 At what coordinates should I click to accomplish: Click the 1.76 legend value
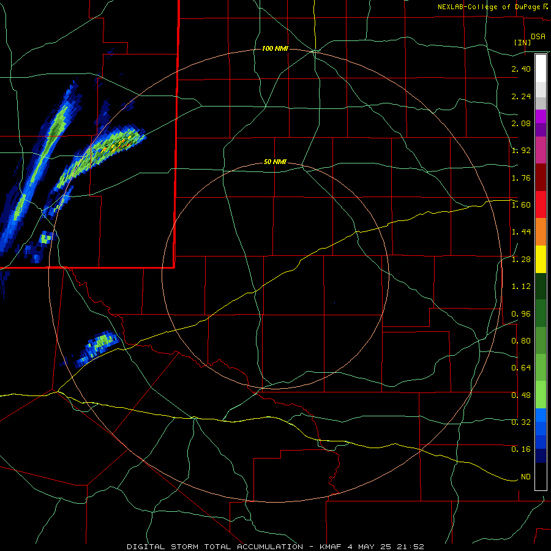click(x=521, y=178)
